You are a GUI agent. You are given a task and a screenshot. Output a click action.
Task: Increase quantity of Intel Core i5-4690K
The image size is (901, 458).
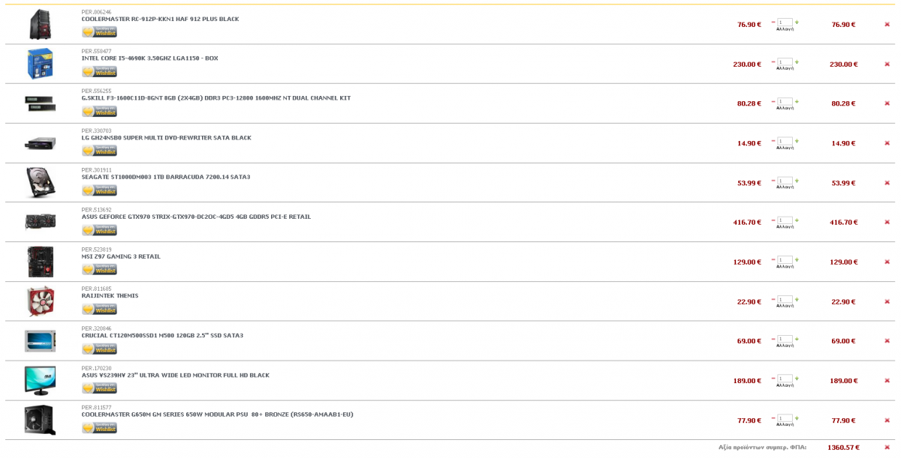797,61
